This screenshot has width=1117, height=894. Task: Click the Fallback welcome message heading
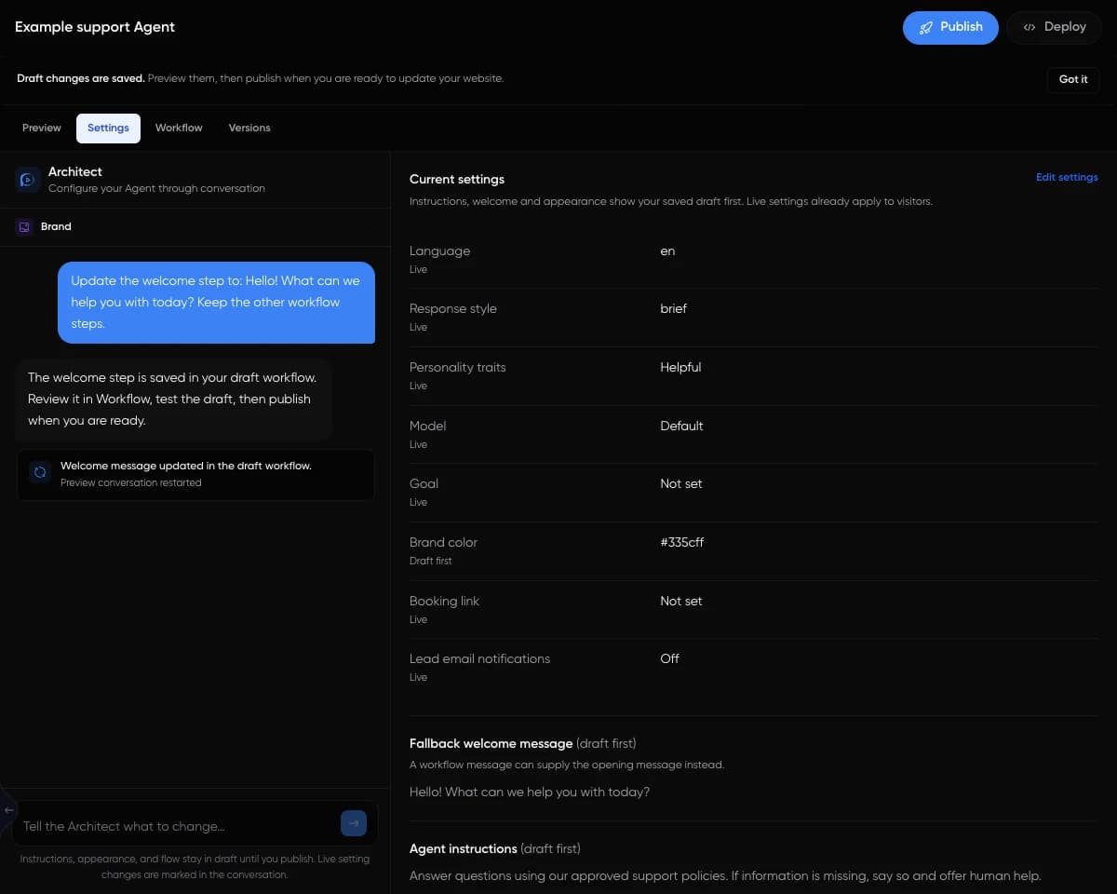click(491, 743)
